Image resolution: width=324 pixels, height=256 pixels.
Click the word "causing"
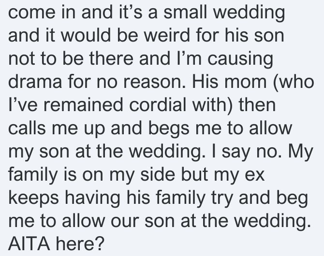tap(240, 59)
